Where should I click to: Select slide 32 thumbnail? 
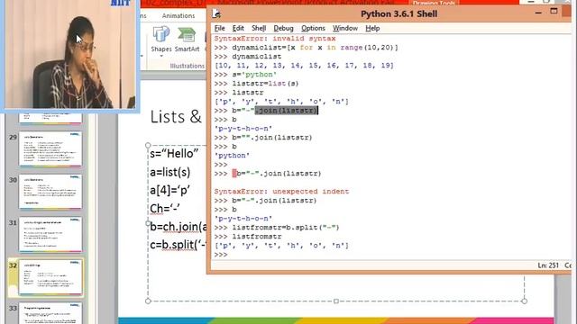(x=50, y=277)
